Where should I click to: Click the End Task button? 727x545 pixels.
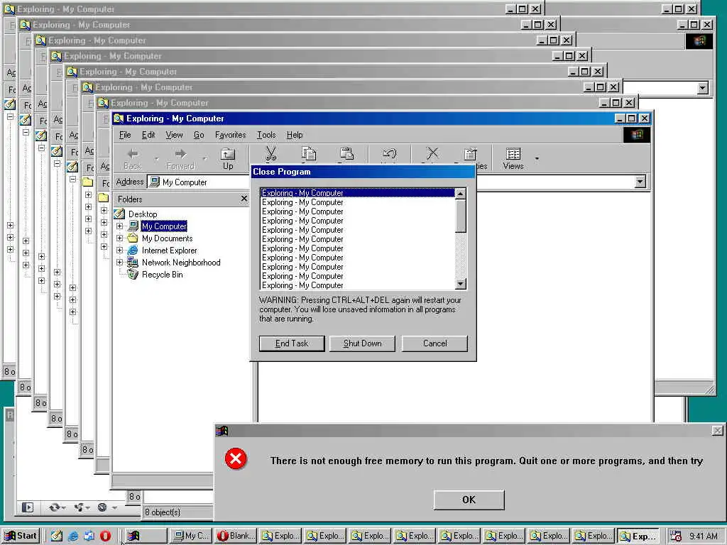point(292,343)
